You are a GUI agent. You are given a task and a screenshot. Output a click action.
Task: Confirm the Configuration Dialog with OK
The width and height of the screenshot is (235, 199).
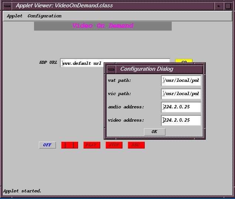pyautogui.click(x=154, y=132)
